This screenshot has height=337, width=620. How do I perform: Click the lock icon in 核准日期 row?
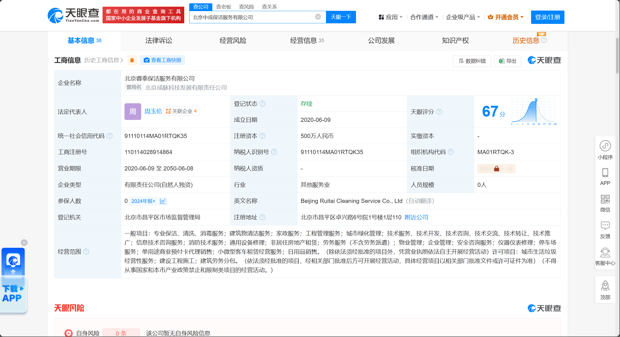click(x=497, y=168)
